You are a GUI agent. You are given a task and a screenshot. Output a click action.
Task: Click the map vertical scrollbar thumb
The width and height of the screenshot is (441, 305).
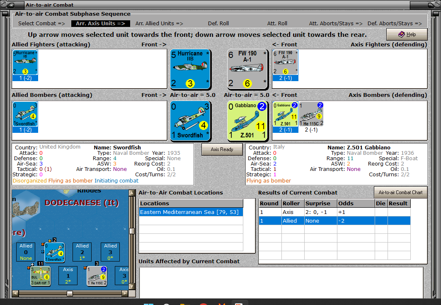click(132, 231)
